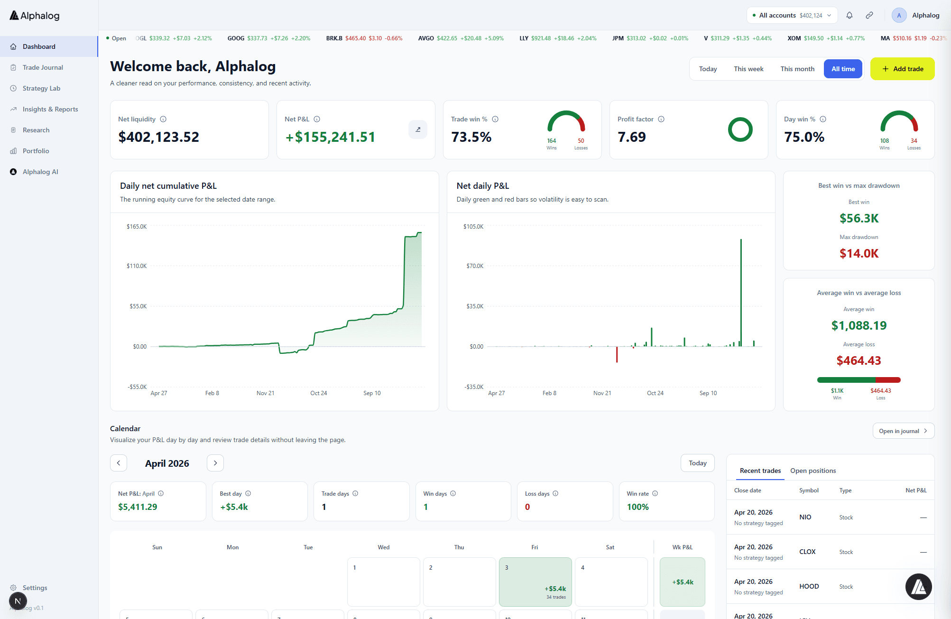Click the Alphalog logo in sidebar

tap(35, 16)
